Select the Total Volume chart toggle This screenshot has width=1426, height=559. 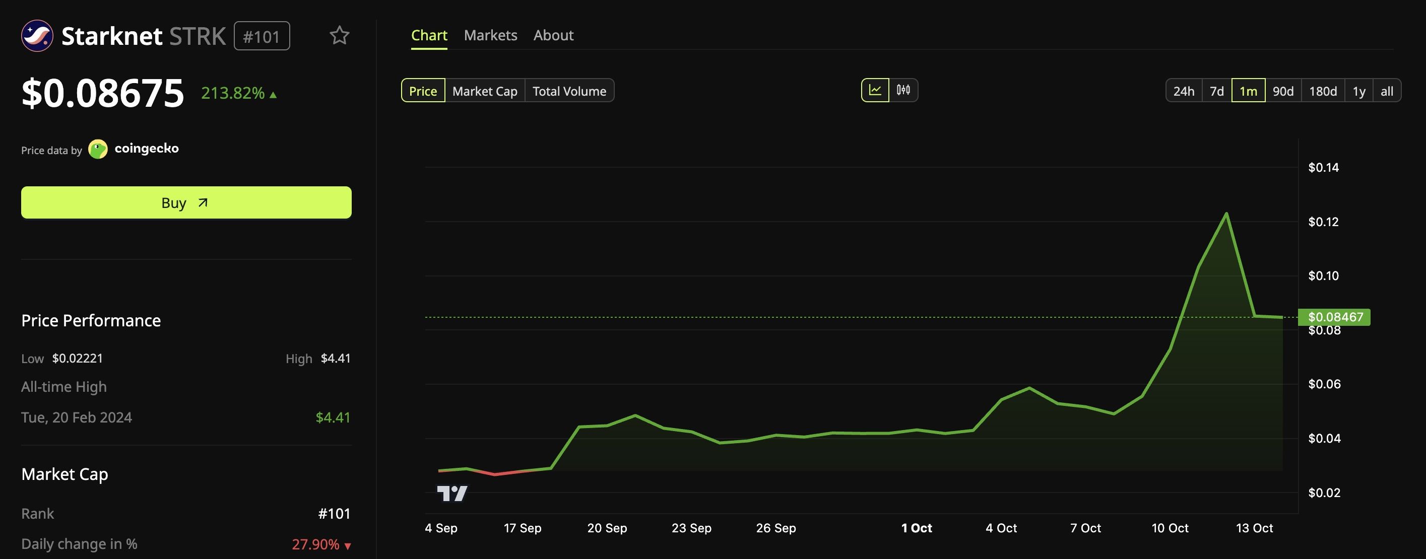coord(569,91)
